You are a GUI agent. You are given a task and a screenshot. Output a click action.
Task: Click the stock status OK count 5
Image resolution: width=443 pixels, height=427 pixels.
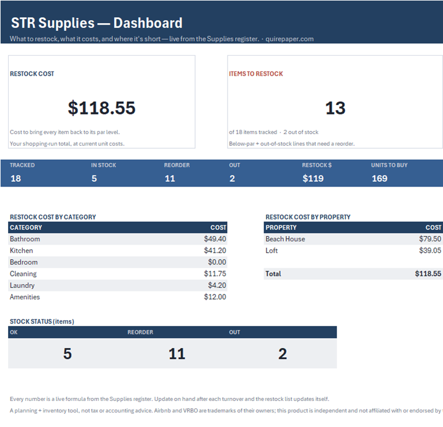click(67, 354)
